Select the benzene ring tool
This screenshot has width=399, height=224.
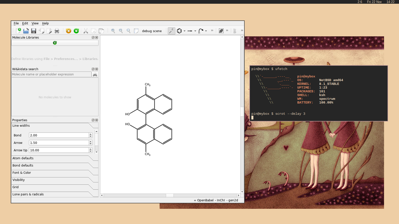click(x=179, y=31)
